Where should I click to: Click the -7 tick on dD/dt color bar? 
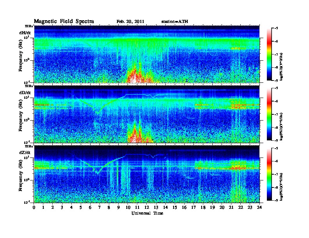coord(277,114)
